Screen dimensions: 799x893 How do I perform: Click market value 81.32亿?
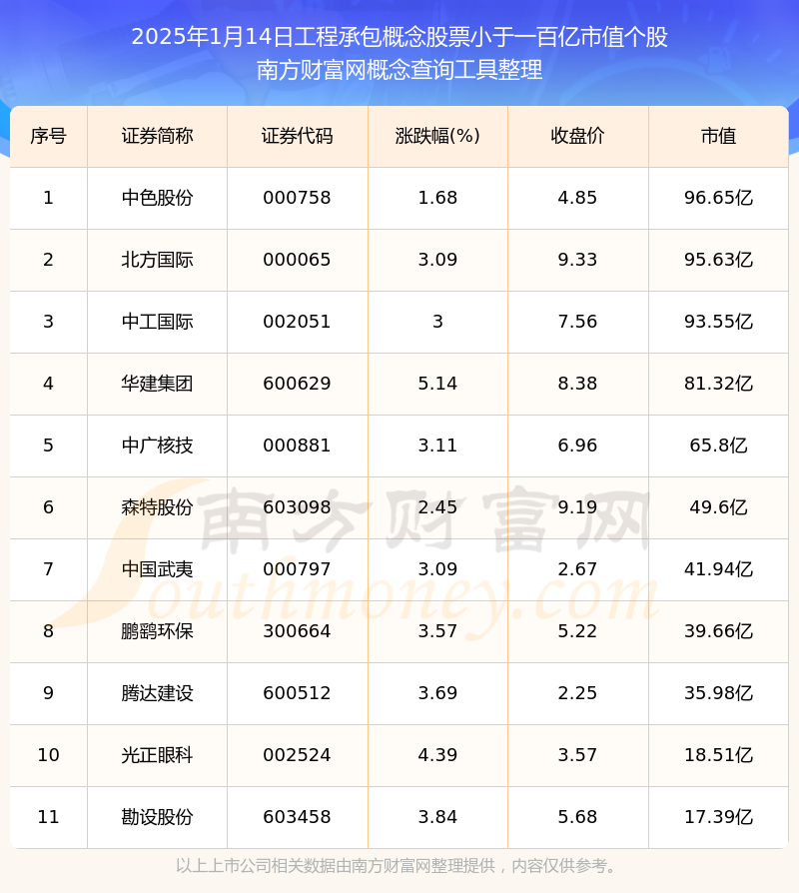(719, 384)
